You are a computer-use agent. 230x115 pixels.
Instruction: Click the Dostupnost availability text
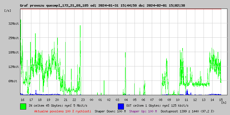tap(187, 111)
